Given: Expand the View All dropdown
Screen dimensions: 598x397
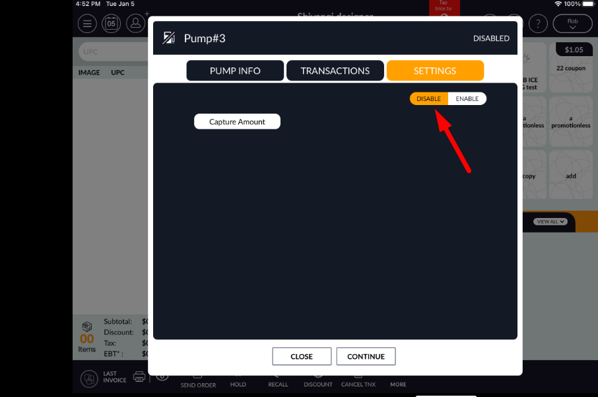Looking at the screenshot, I should click(551, 222).
